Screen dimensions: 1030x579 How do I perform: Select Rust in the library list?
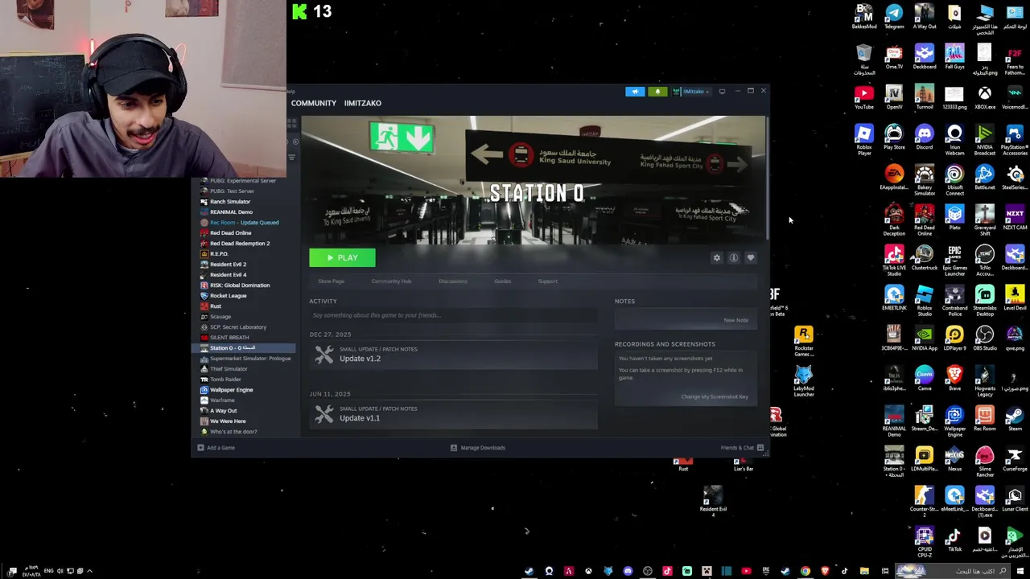[215, 306]
